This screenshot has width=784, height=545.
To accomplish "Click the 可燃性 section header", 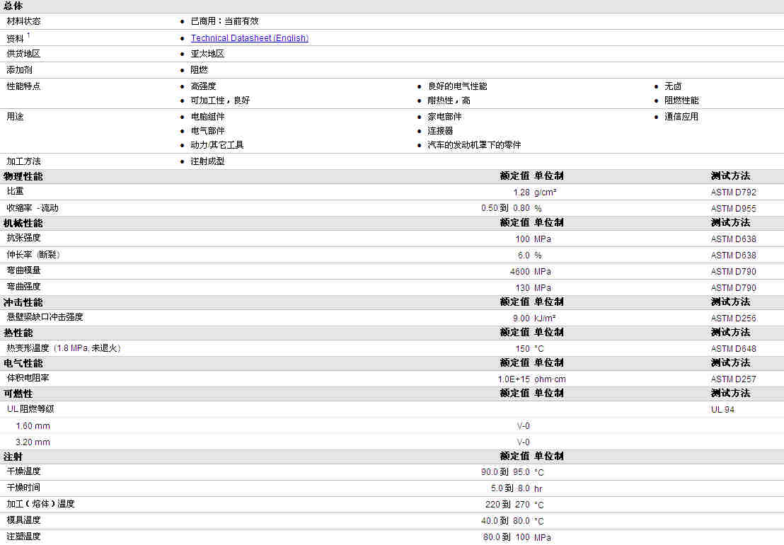I will [x=18, y=394].
